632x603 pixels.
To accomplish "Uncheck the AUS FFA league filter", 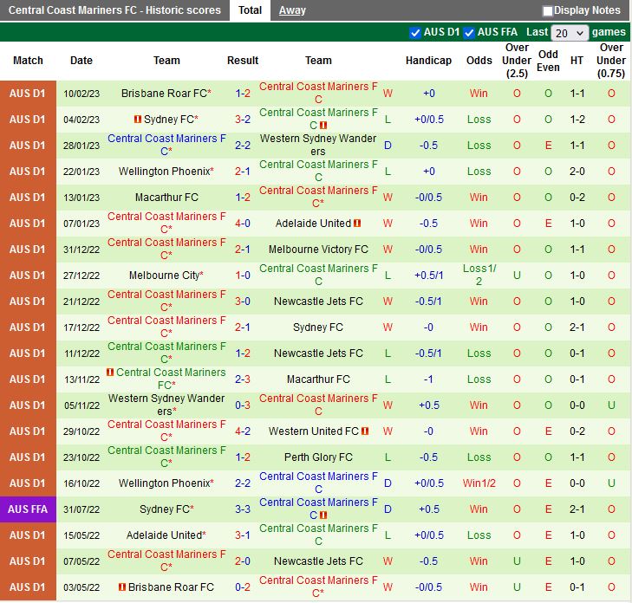I will tap(469, 33).
